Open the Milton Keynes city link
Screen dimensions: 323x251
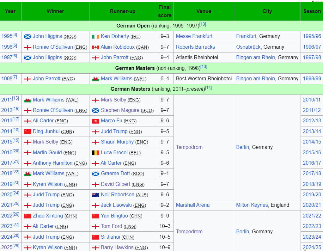pos(252,205)
